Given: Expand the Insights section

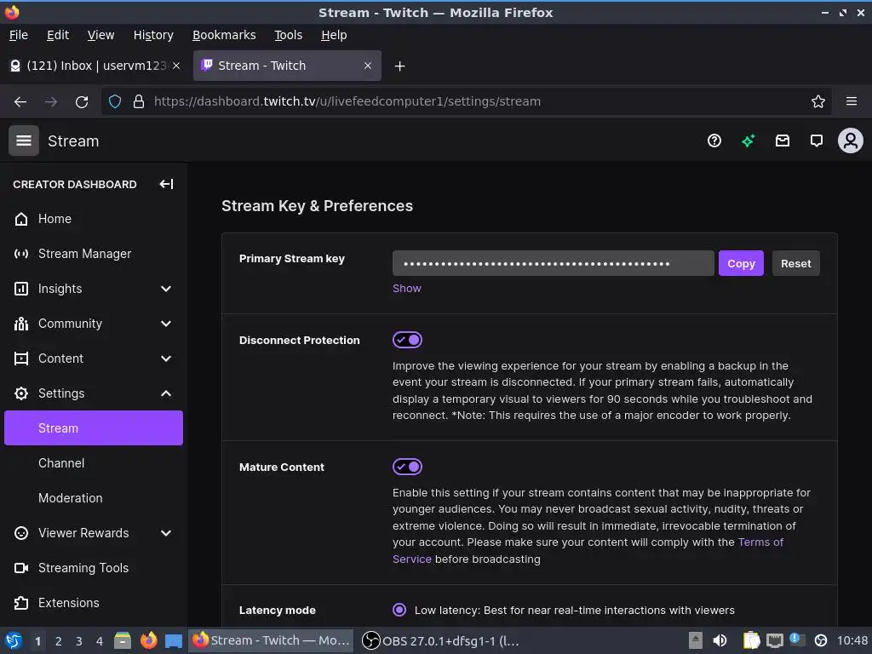Looking at the screenshot, I should tap(166, 289).
